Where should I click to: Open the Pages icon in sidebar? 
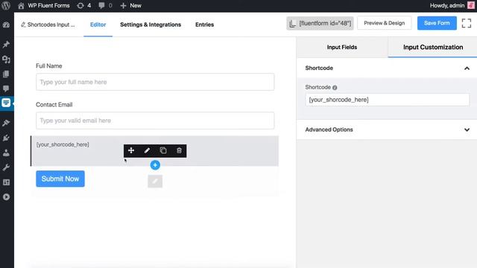(x=6, y=74)
